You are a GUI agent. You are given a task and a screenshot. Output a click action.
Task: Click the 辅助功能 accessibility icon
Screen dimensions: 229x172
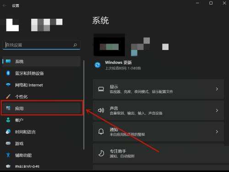(x=8, y=155)
